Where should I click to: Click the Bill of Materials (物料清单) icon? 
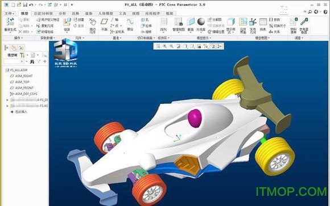(x=294, y=22)
